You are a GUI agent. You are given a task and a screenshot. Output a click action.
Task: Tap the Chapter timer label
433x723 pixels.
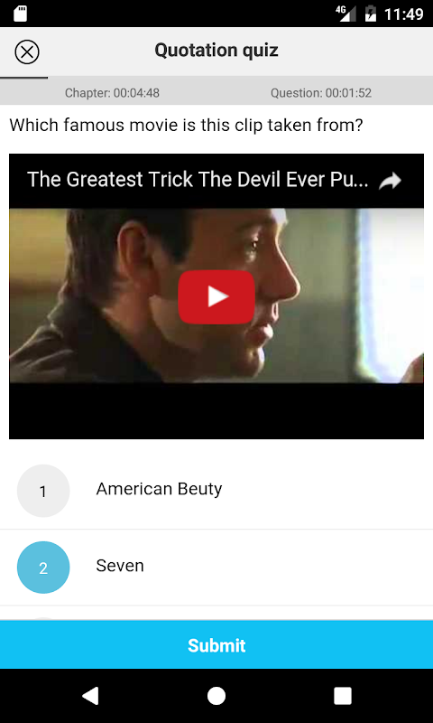coord(112,93)
